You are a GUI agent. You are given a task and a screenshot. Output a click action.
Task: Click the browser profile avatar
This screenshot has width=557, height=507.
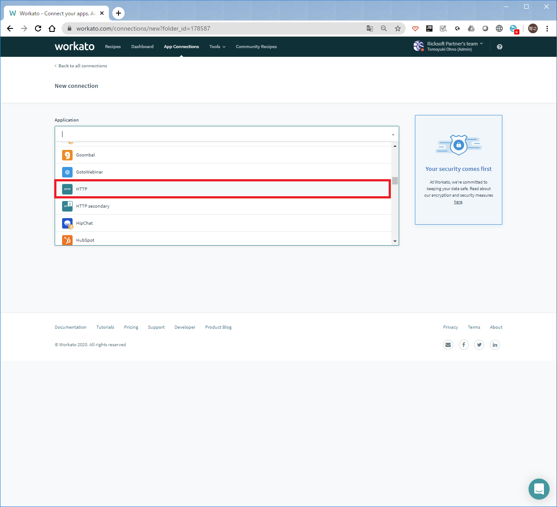click(533, 28)
